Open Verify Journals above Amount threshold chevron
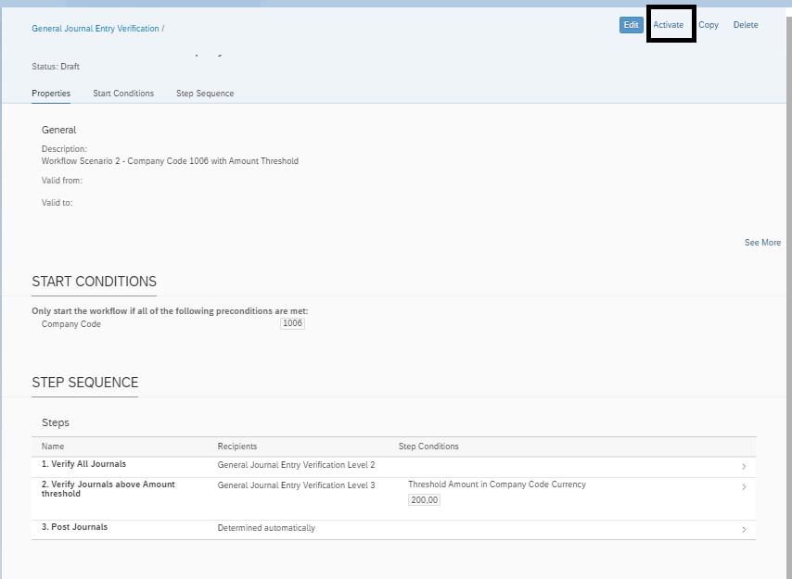The height and width of the screenshot is (579, 792). tap(744, 486)
